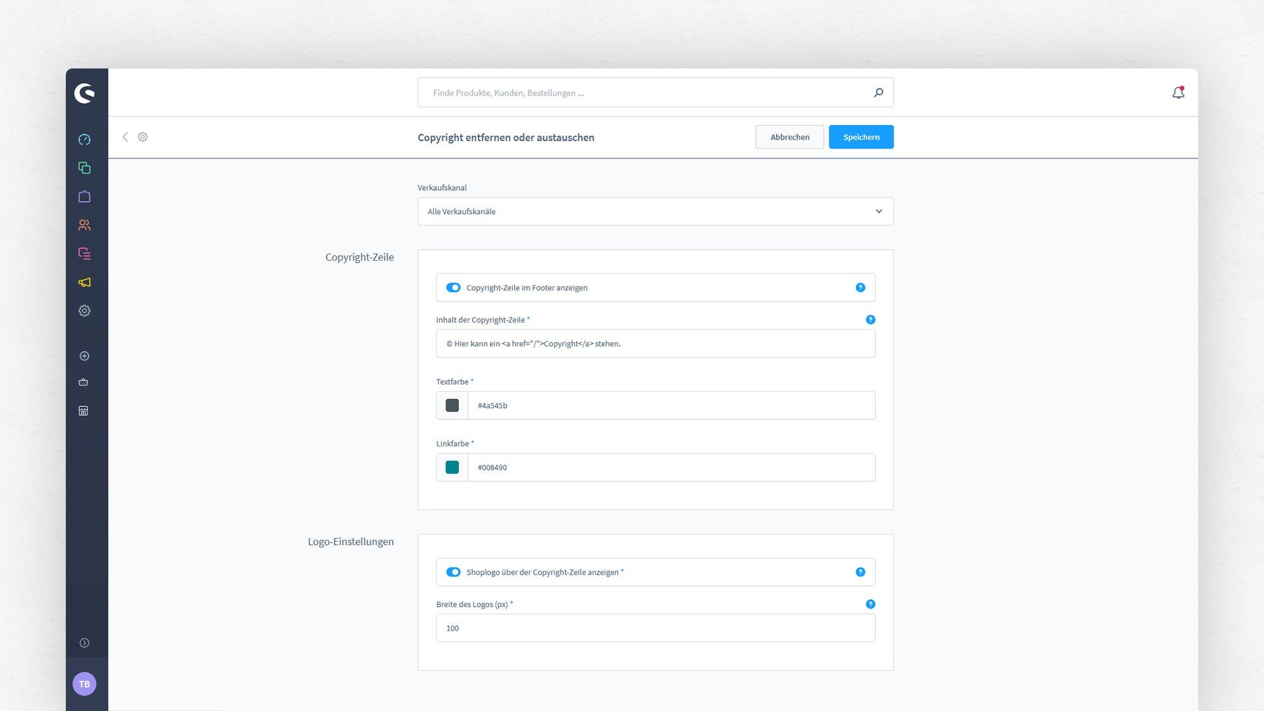The height and width of the screenshot is (711, 1264).
Task: Open the TB user avatar menu
Action: pos(84,684)
